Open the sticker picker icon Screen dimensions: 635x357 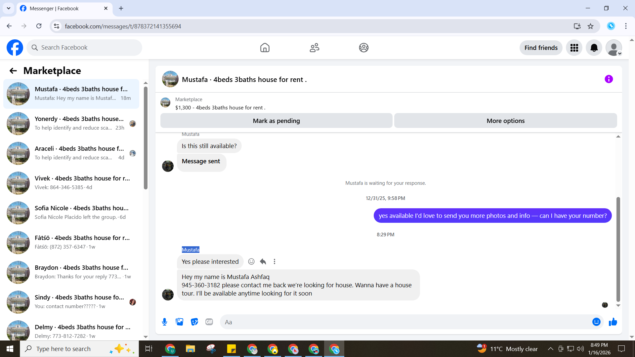[194, 322]
